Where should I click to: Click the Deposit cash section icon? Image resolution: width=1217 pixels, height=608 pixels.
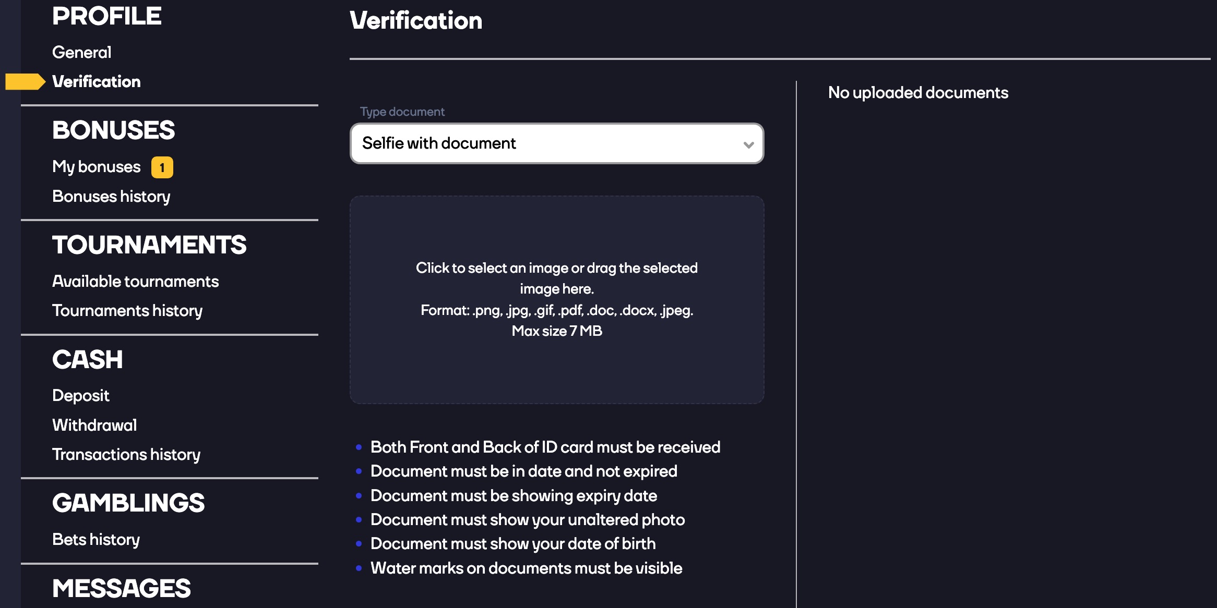pos(81,396)
